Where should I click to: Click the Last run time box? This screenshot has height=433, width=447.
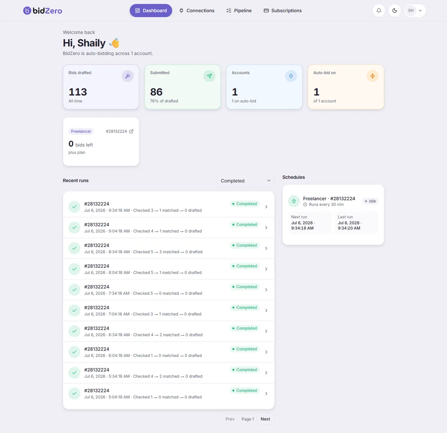coord(357,222)
